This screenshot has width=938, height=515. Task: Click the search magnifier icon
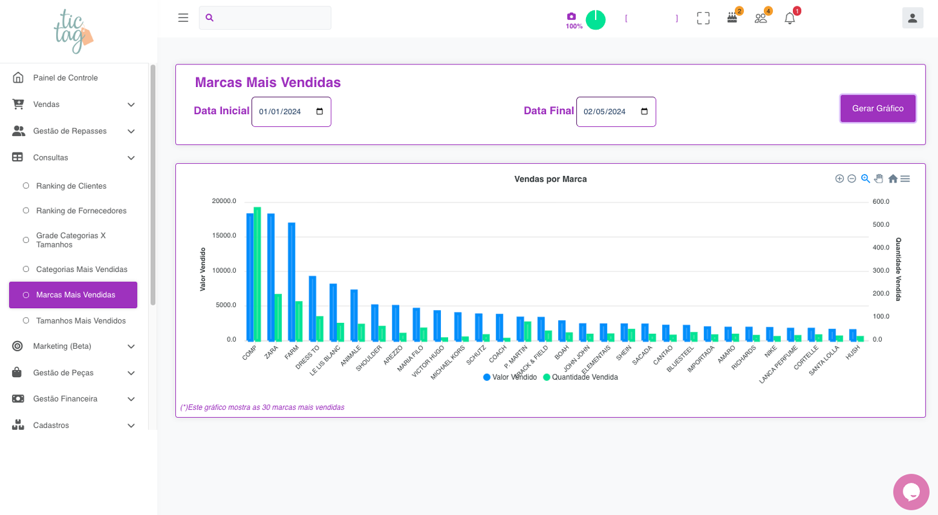210,18
